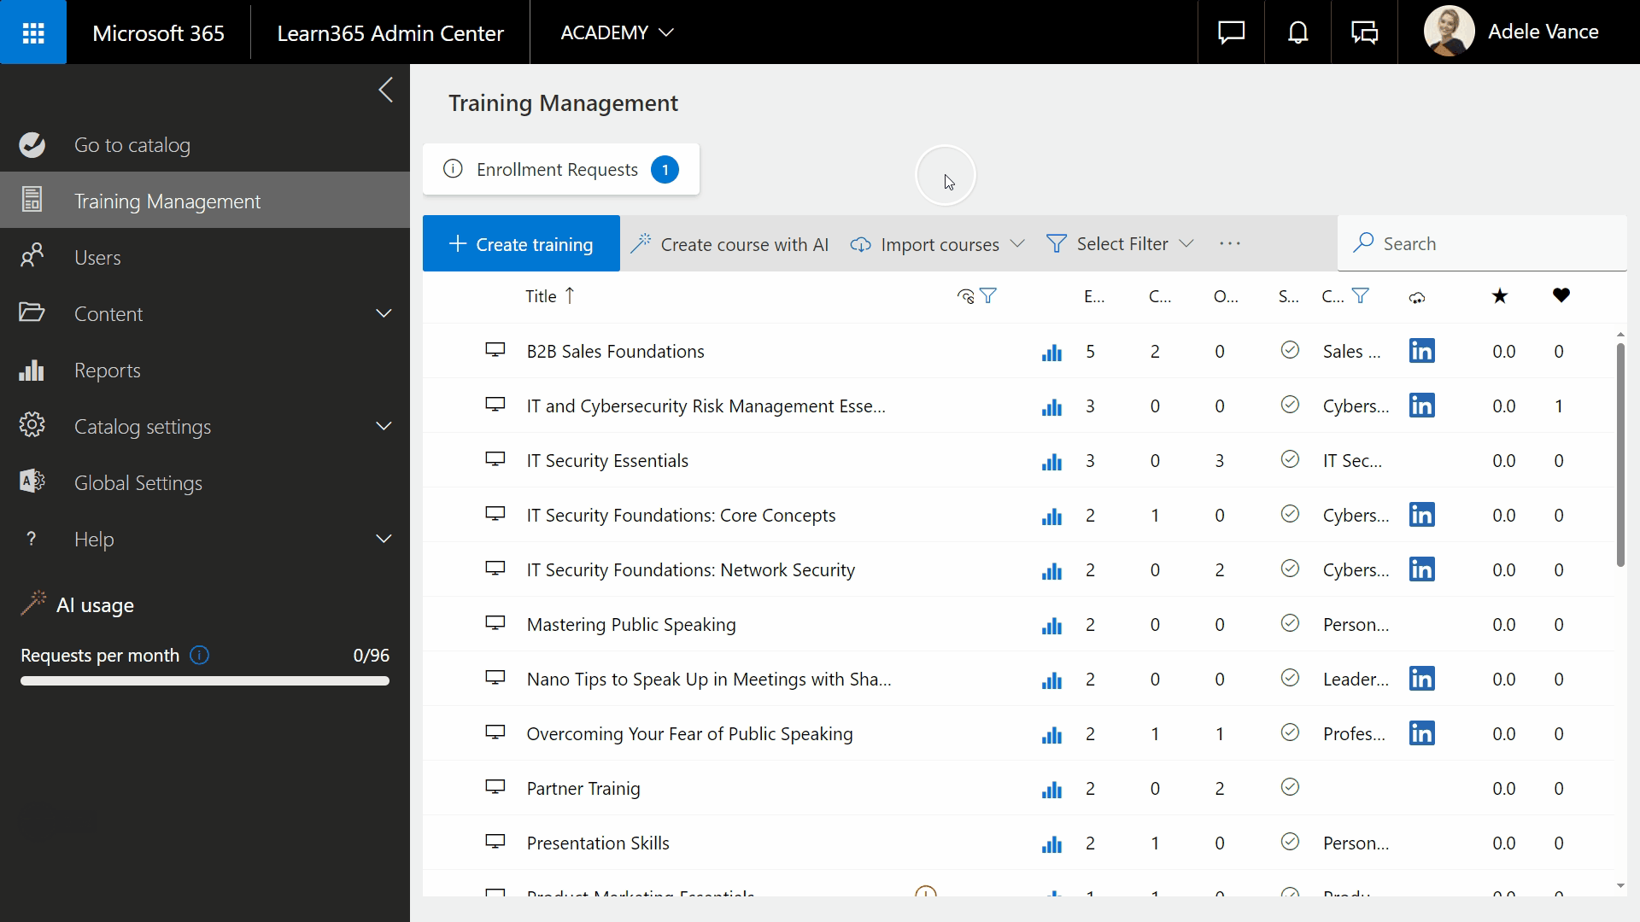Open the IT and Cybersecurity Risk Management course
The height and width of the screenshot is (922, 1640).
pos(706,406)
